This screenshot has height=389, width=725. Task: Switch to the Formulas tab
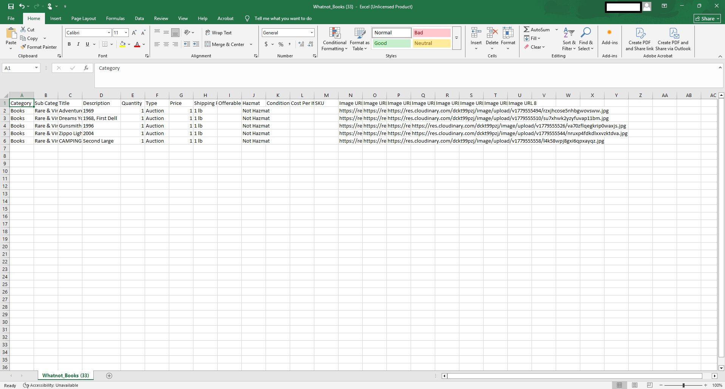point(115,18)
